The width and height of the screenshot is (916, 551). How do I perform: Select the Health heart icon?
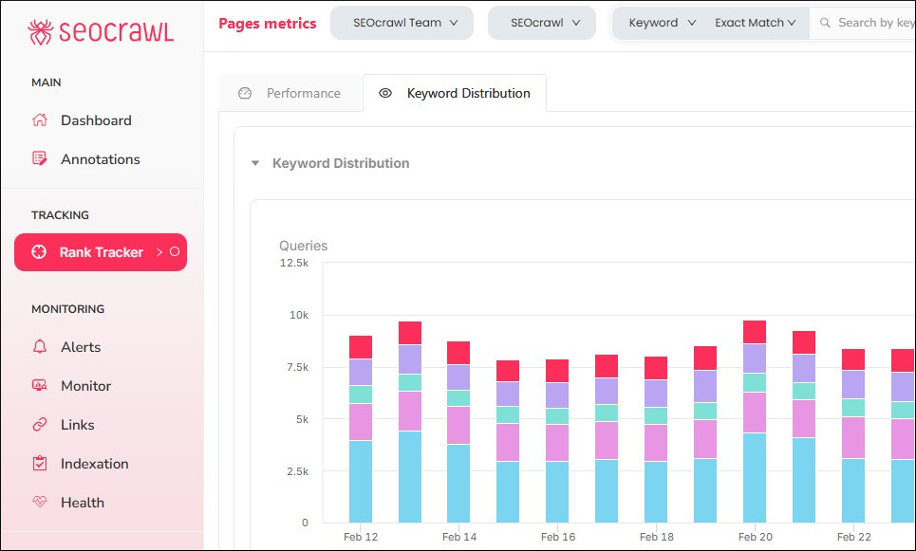[39, 503]
